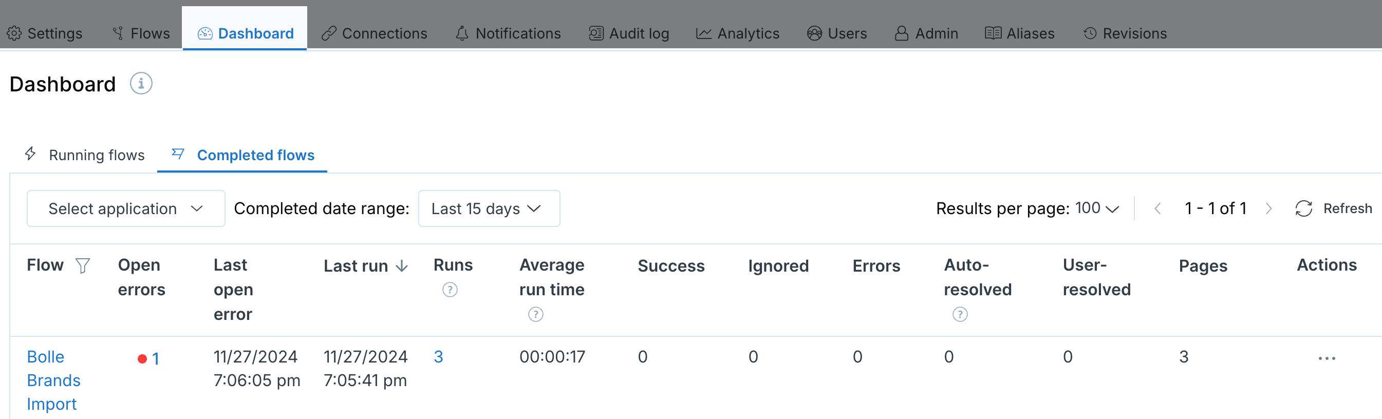
Task: Select the Completed flows tab
Action: pos(242,155)
